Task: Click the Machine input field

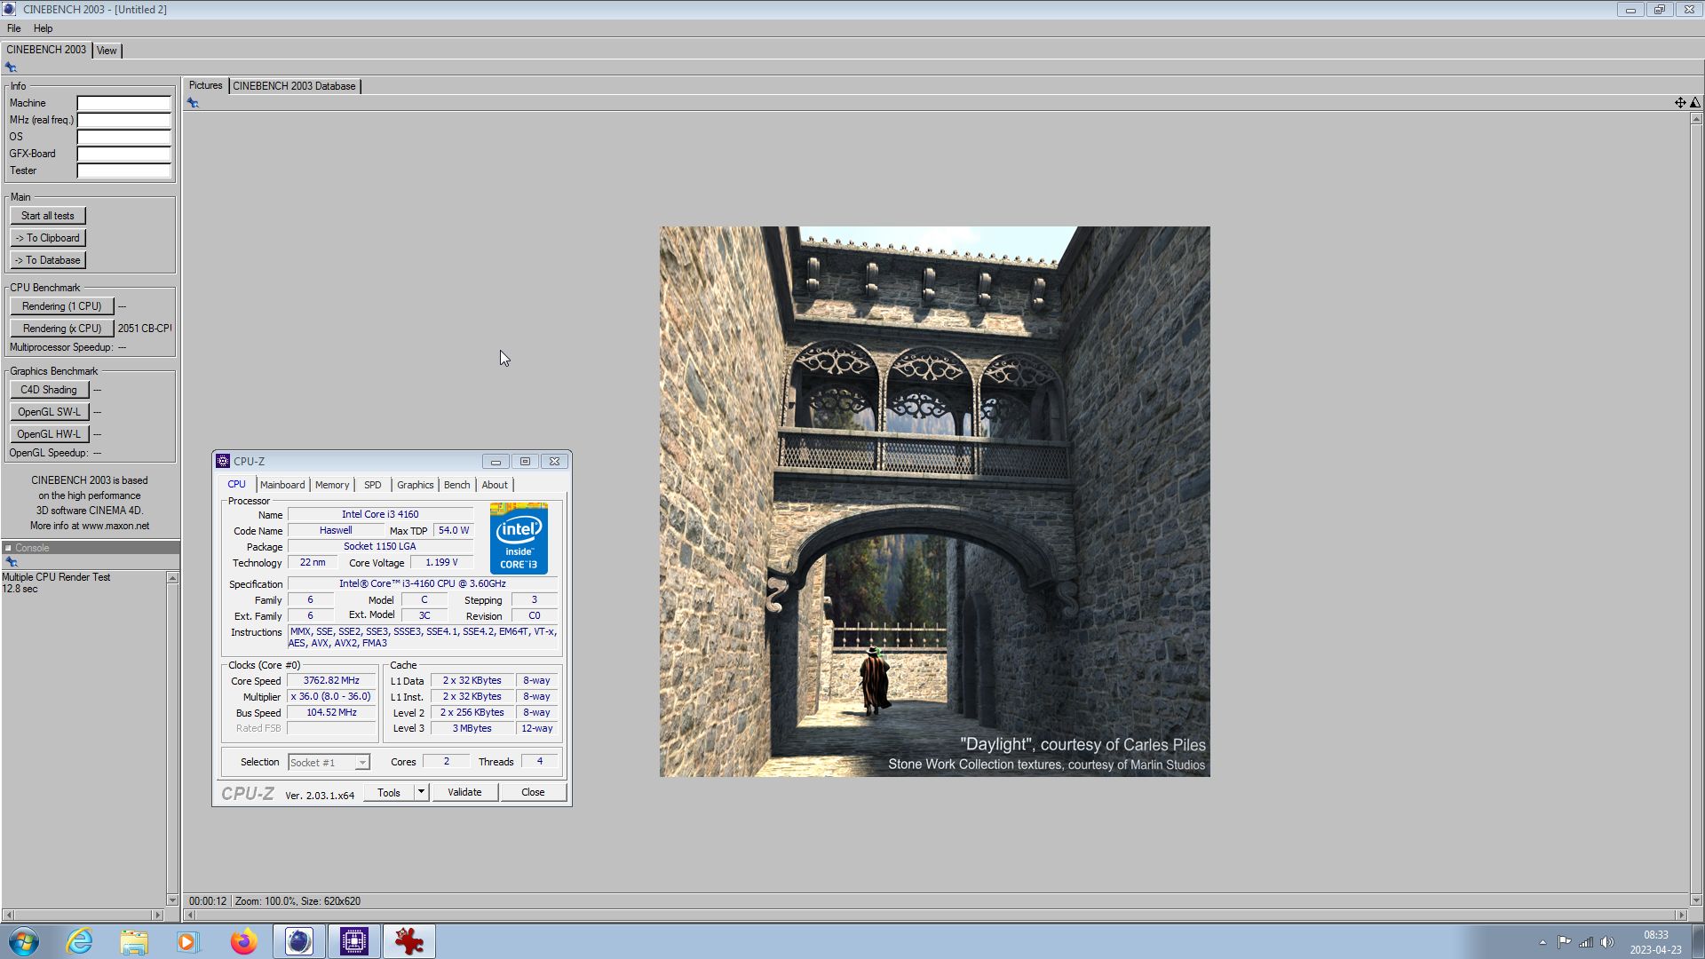Action: click(123, 103)
